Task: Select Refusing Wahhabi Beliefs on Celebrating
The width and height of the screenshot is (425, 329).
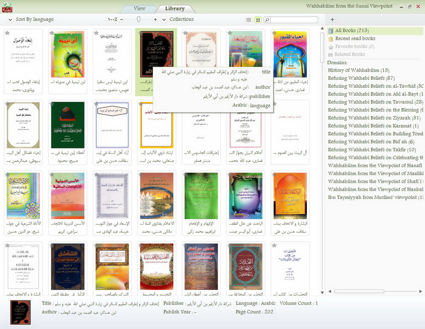Action: (x=375, y=158)
